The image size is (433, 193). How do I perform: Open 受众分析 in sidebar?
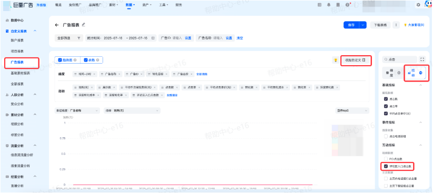pyautogui.click(x=17, y=104)
